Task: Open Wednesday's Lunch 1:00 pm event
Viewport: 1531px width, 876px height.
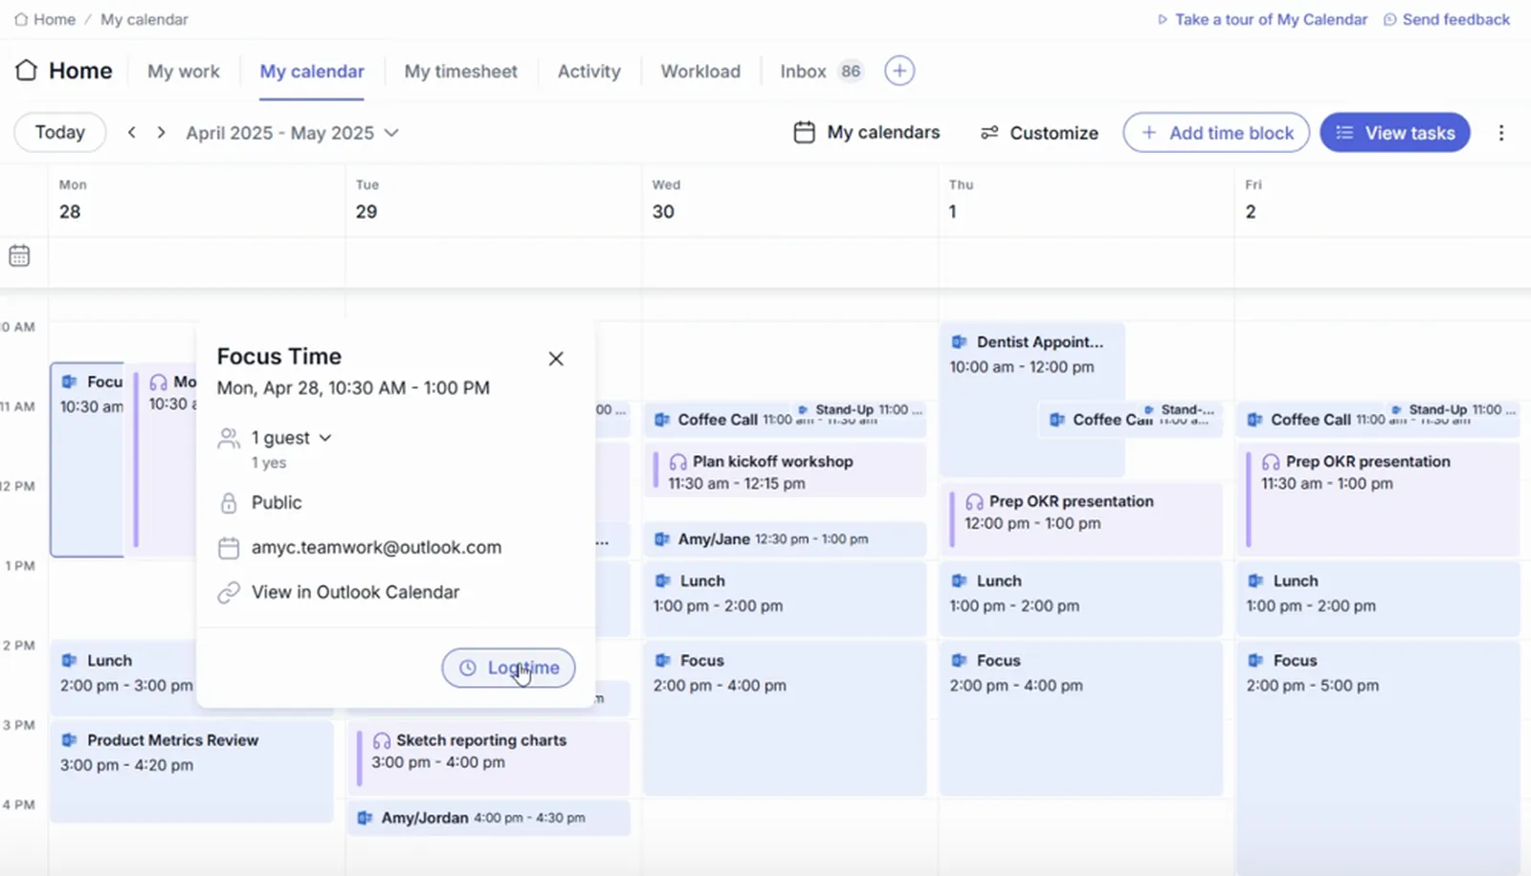Action: click(x=785, y=599)
